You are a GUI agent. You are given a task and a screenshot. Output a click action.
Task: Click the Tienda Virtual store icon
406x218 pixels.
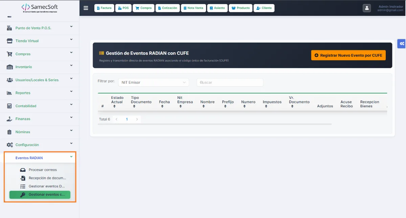point(9,41)
